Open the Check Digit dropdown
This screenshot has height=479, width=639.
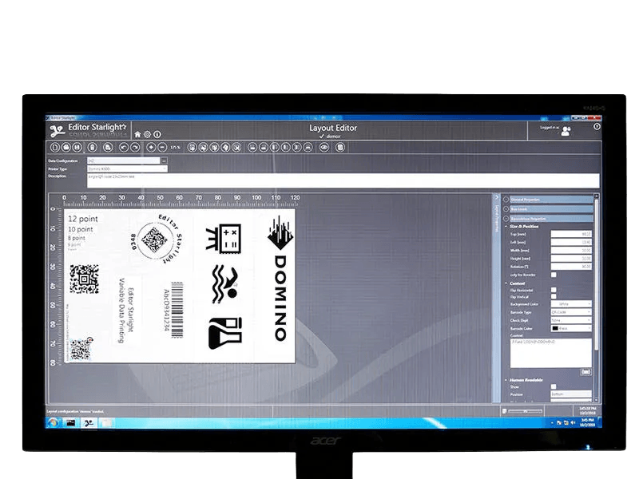(x=571, y=320)
